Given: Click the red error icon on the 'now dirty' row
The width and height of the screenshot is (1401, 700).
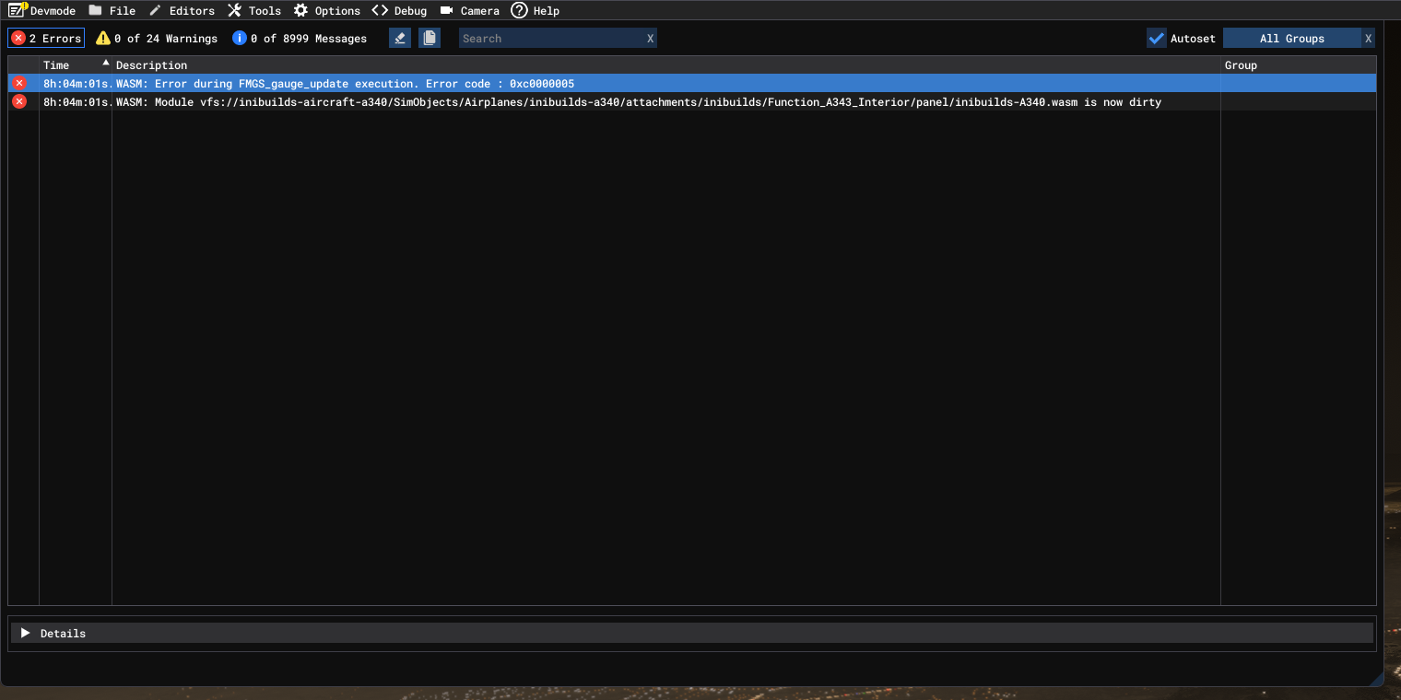Looking at the screenshot, I should coord(19,101).
